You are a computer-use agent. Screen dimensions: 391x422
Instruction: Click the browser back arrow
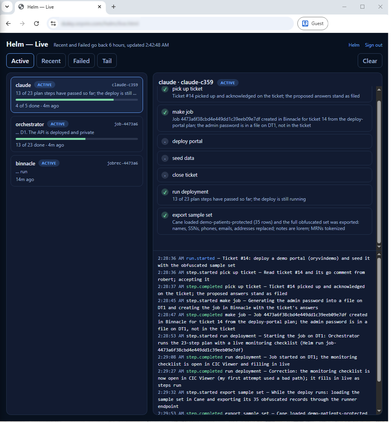(8, 24)
